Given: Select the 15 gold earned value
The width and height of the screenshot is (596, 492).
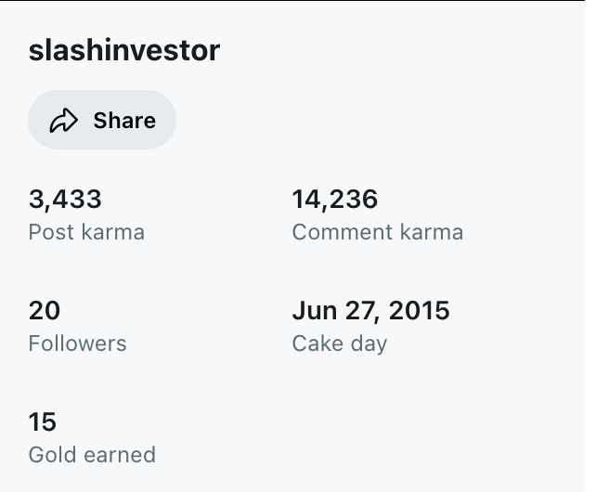Looking at the screenshot, I should (43, 422).
